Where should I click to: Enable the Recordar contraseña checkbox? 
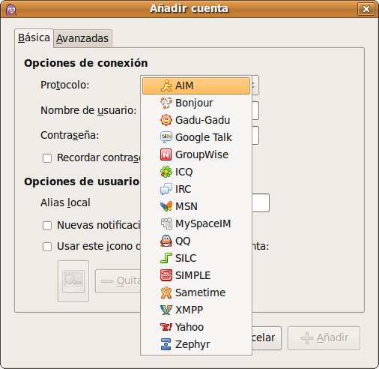click(47, 158)
